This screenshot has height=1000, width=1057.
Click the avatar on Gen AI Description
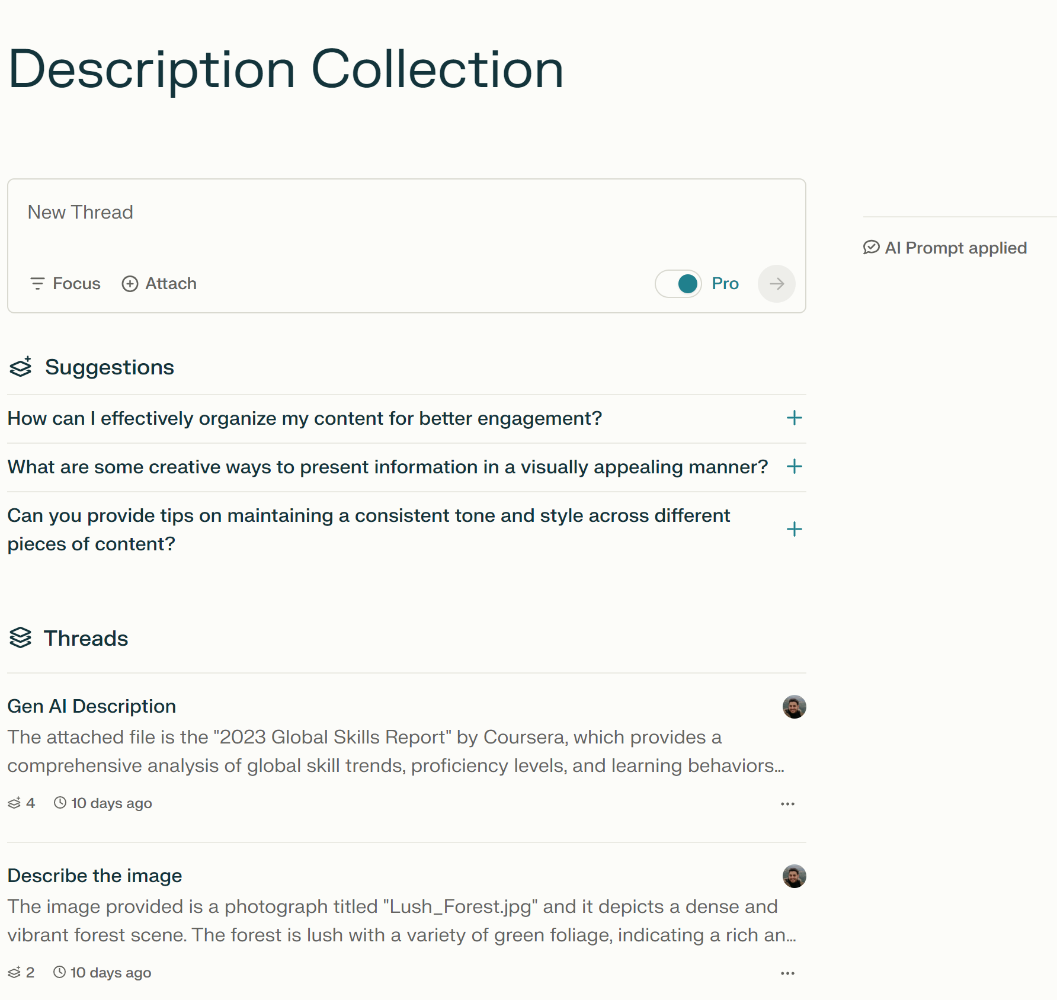click(794, 707)
